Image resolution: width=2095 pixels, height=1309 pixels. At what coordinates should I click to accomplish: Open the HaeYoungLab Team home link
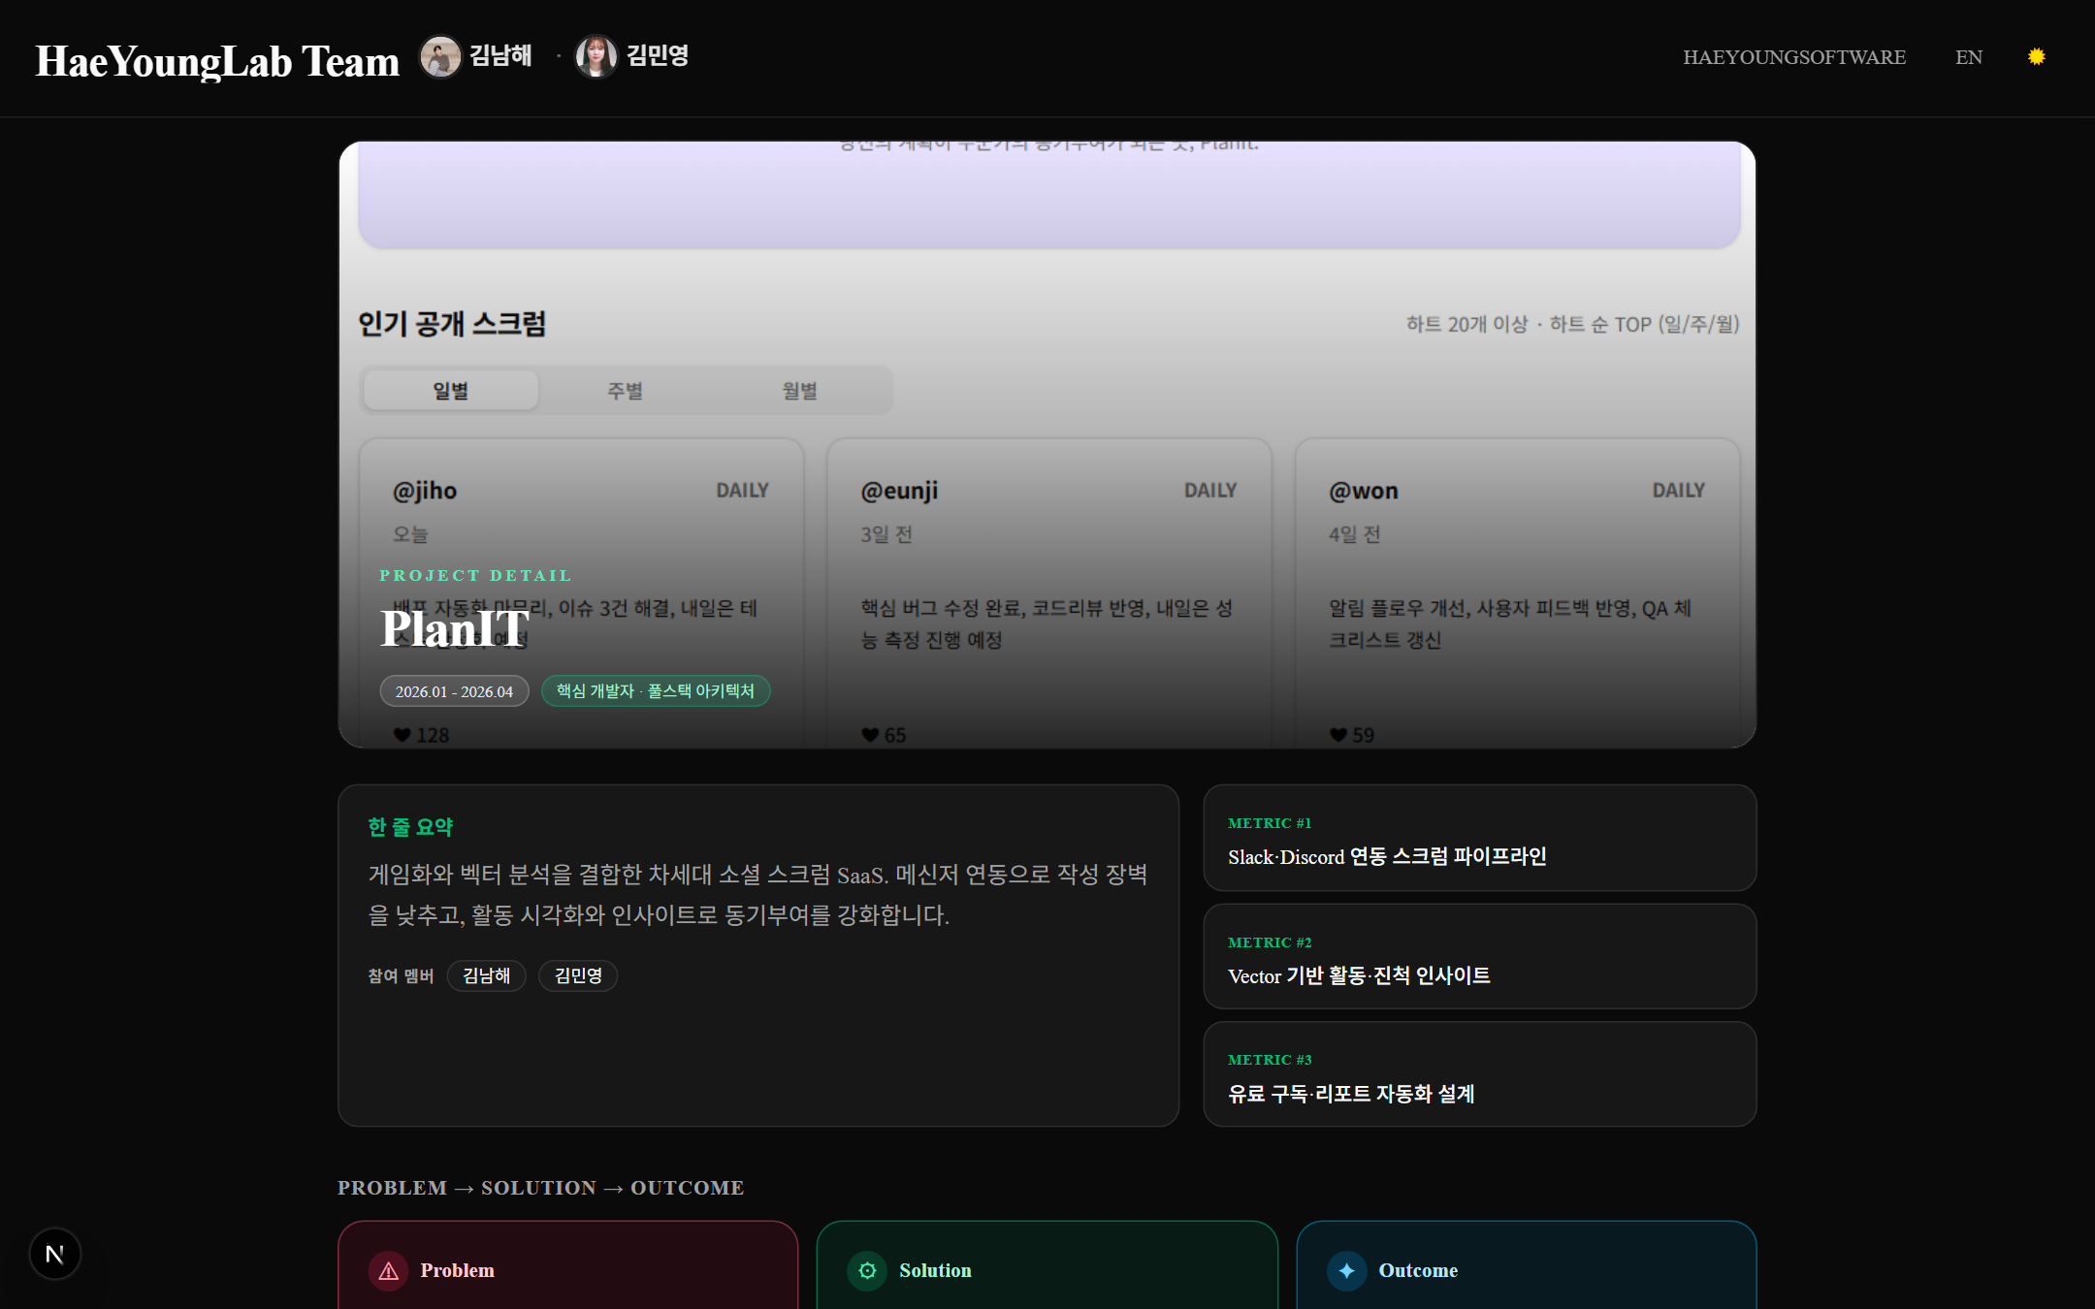point(217,60)
